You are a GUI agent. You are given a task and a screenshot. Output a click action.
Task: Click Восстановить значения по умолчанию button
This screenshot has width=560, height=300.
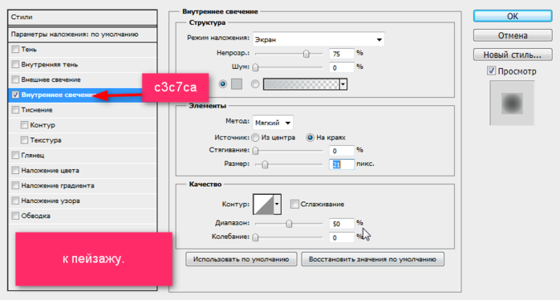[372, 259]
